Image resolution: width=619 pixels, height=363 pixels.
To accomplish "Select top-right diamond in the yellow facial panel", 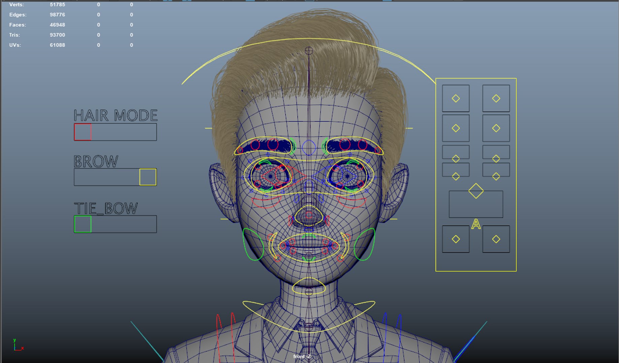I will [496, 98].
